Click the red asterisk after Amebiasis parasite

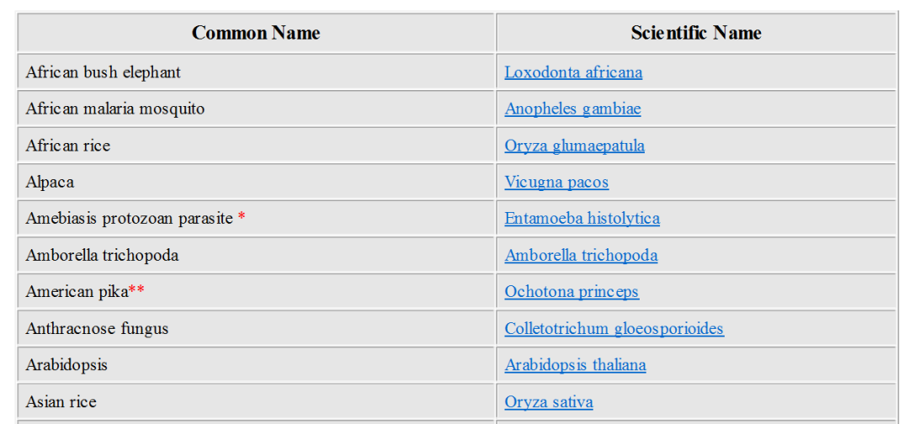pyautogui.click(x=242, y=219)
